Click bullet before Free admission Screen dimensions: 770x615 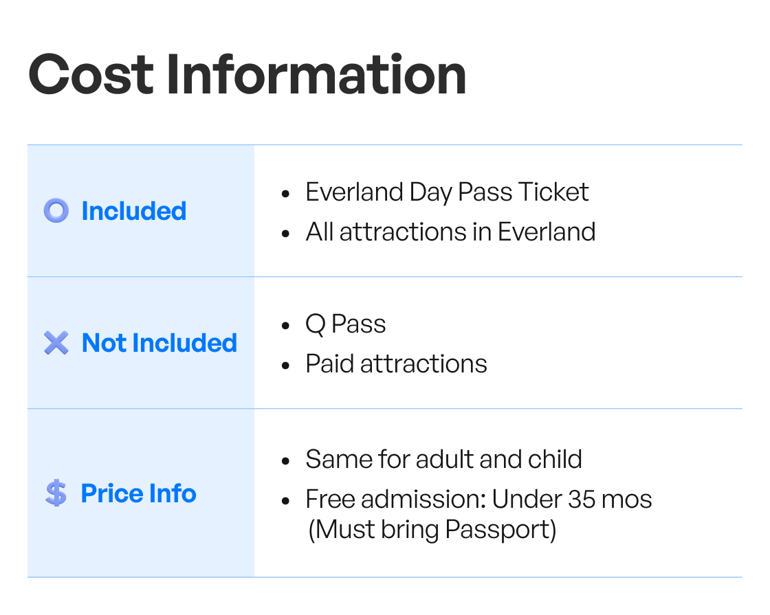point(286,501)
